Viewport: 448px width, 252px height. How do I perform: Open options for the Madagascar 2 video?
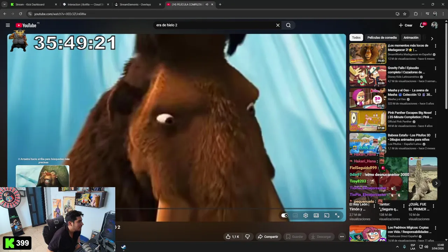click(x=435, y=46)
